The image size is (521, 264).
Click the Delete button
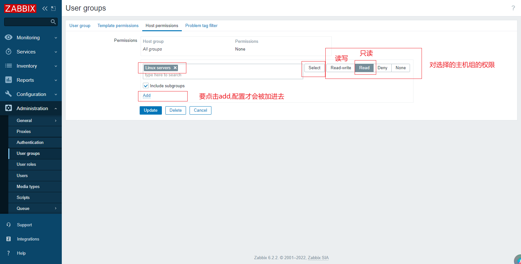tap(176, 110)
